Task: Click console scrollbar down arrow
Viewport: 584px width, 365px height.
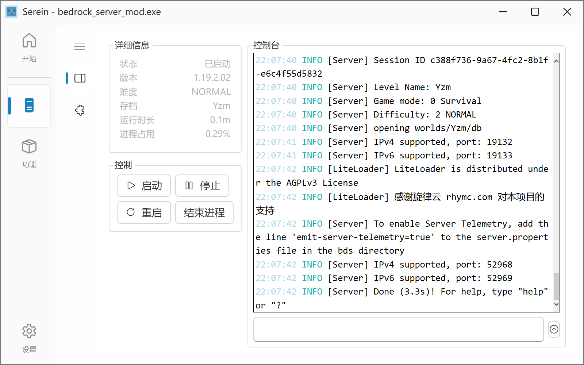Action: point(556,304)
